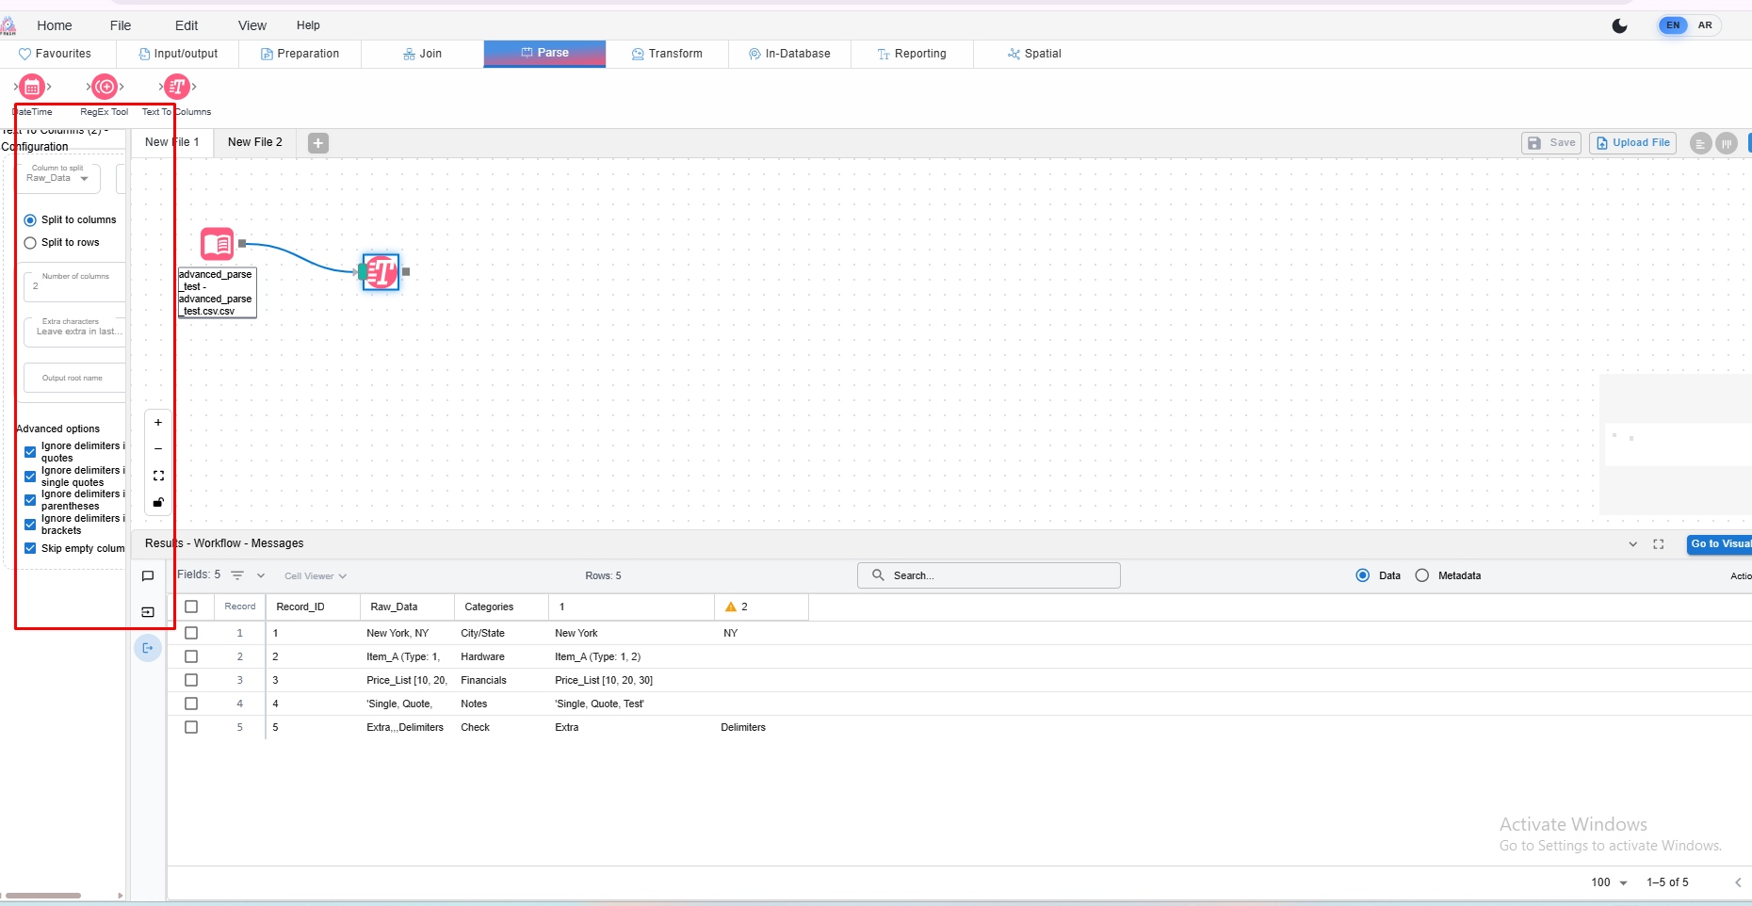1752x906 pixels.
Task: Click the fit view canvas icon
Action: (158, 476)
